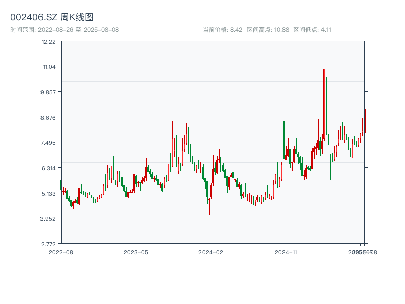Screen dimensions: 405x304
Task: Click the y-axis label 9.857
Action: tap(48, 92)
